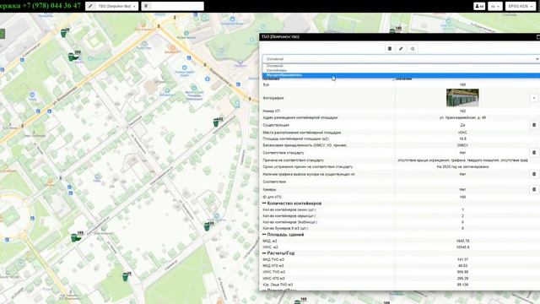Clear Соответствие стандарту with its trash icon
The image size is (540, 304).
(534, 152)
